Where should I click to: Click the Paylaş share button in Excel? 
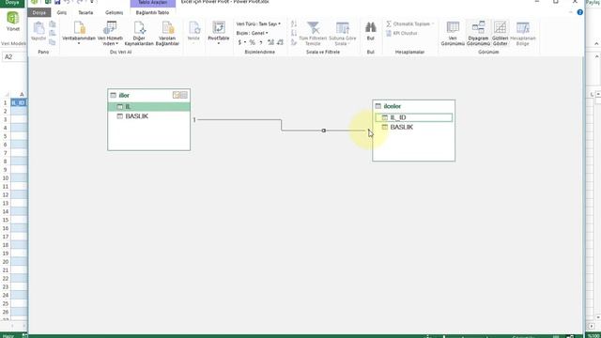593,2
